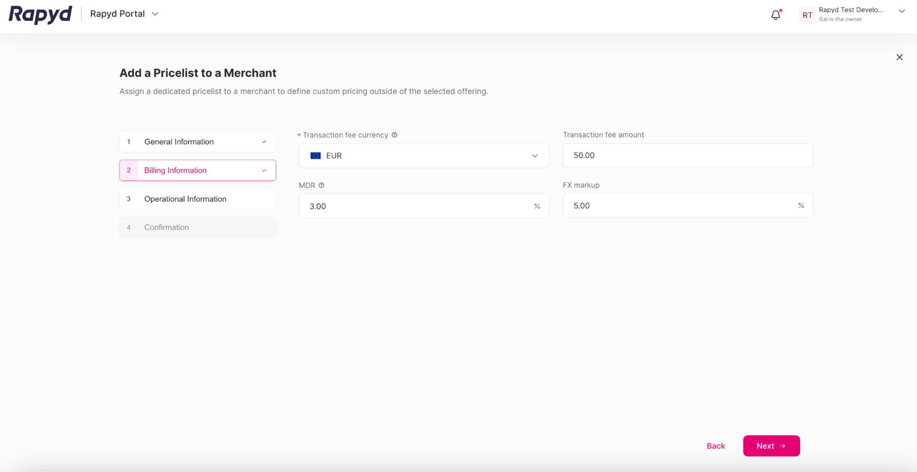Click the EUR flag icon
Screen dimensions: 917x472
[316, 156]
